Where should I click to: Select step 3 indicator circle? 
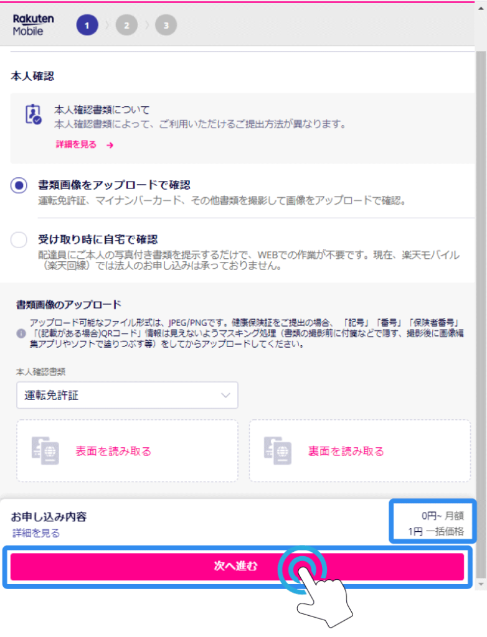click(166, 25)
